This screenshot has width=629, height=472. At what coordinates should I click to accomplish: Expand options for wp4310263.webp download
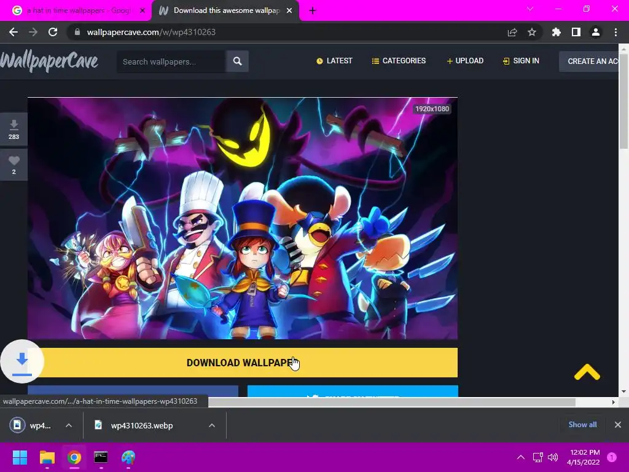212,425
